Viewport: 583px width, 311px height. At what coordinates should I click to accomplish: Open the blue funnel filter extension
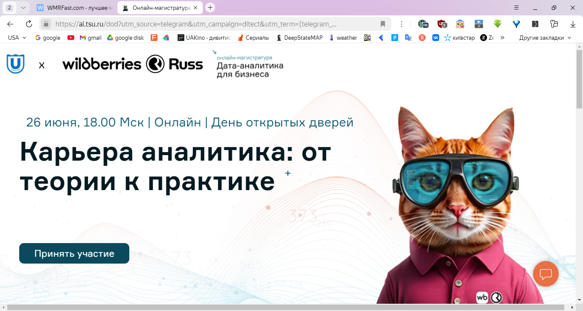pos(516,24)
